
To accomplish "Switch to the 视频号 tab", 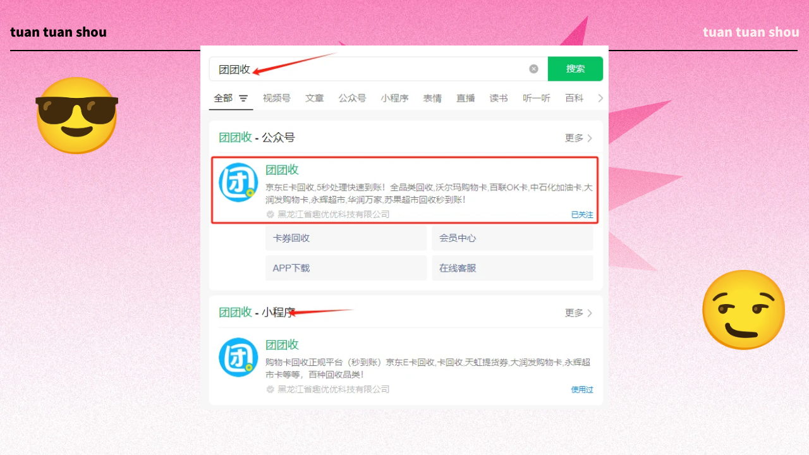I will [276, 98].
